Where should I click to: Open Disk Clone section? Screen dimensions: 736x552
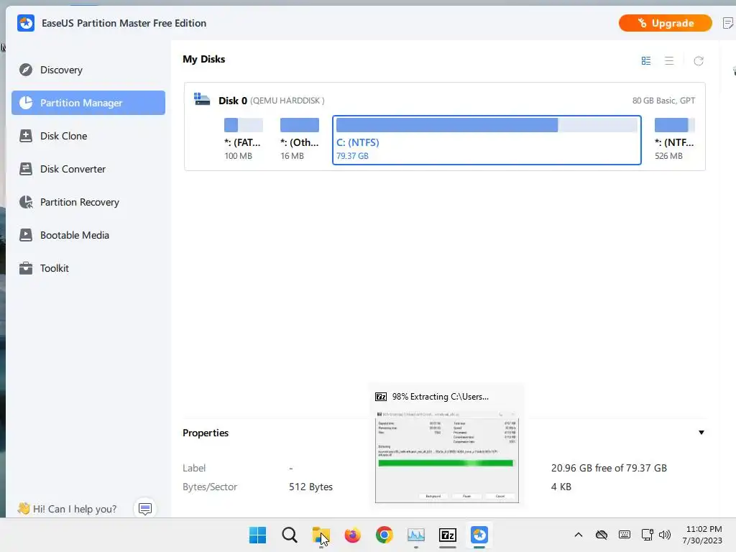click(88, 136)
